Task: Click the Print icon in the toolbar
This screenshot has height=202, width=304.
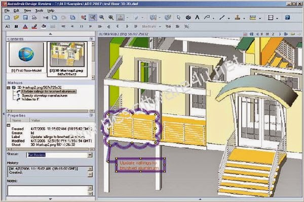Action: click(x=34, y=18)
